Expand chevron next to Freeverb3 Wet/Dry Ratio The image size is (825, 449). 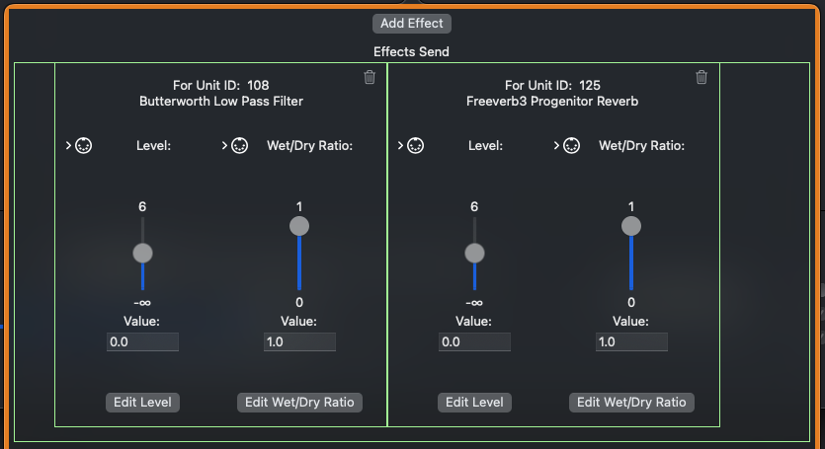[556, 146]
